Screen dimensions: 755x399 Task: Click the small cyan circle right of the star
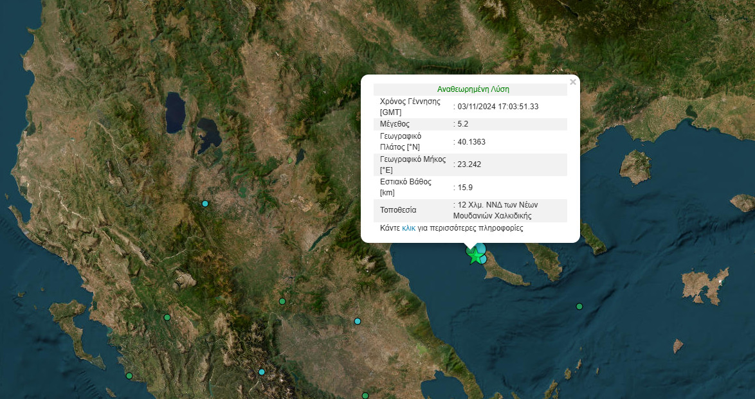point(483,260)
